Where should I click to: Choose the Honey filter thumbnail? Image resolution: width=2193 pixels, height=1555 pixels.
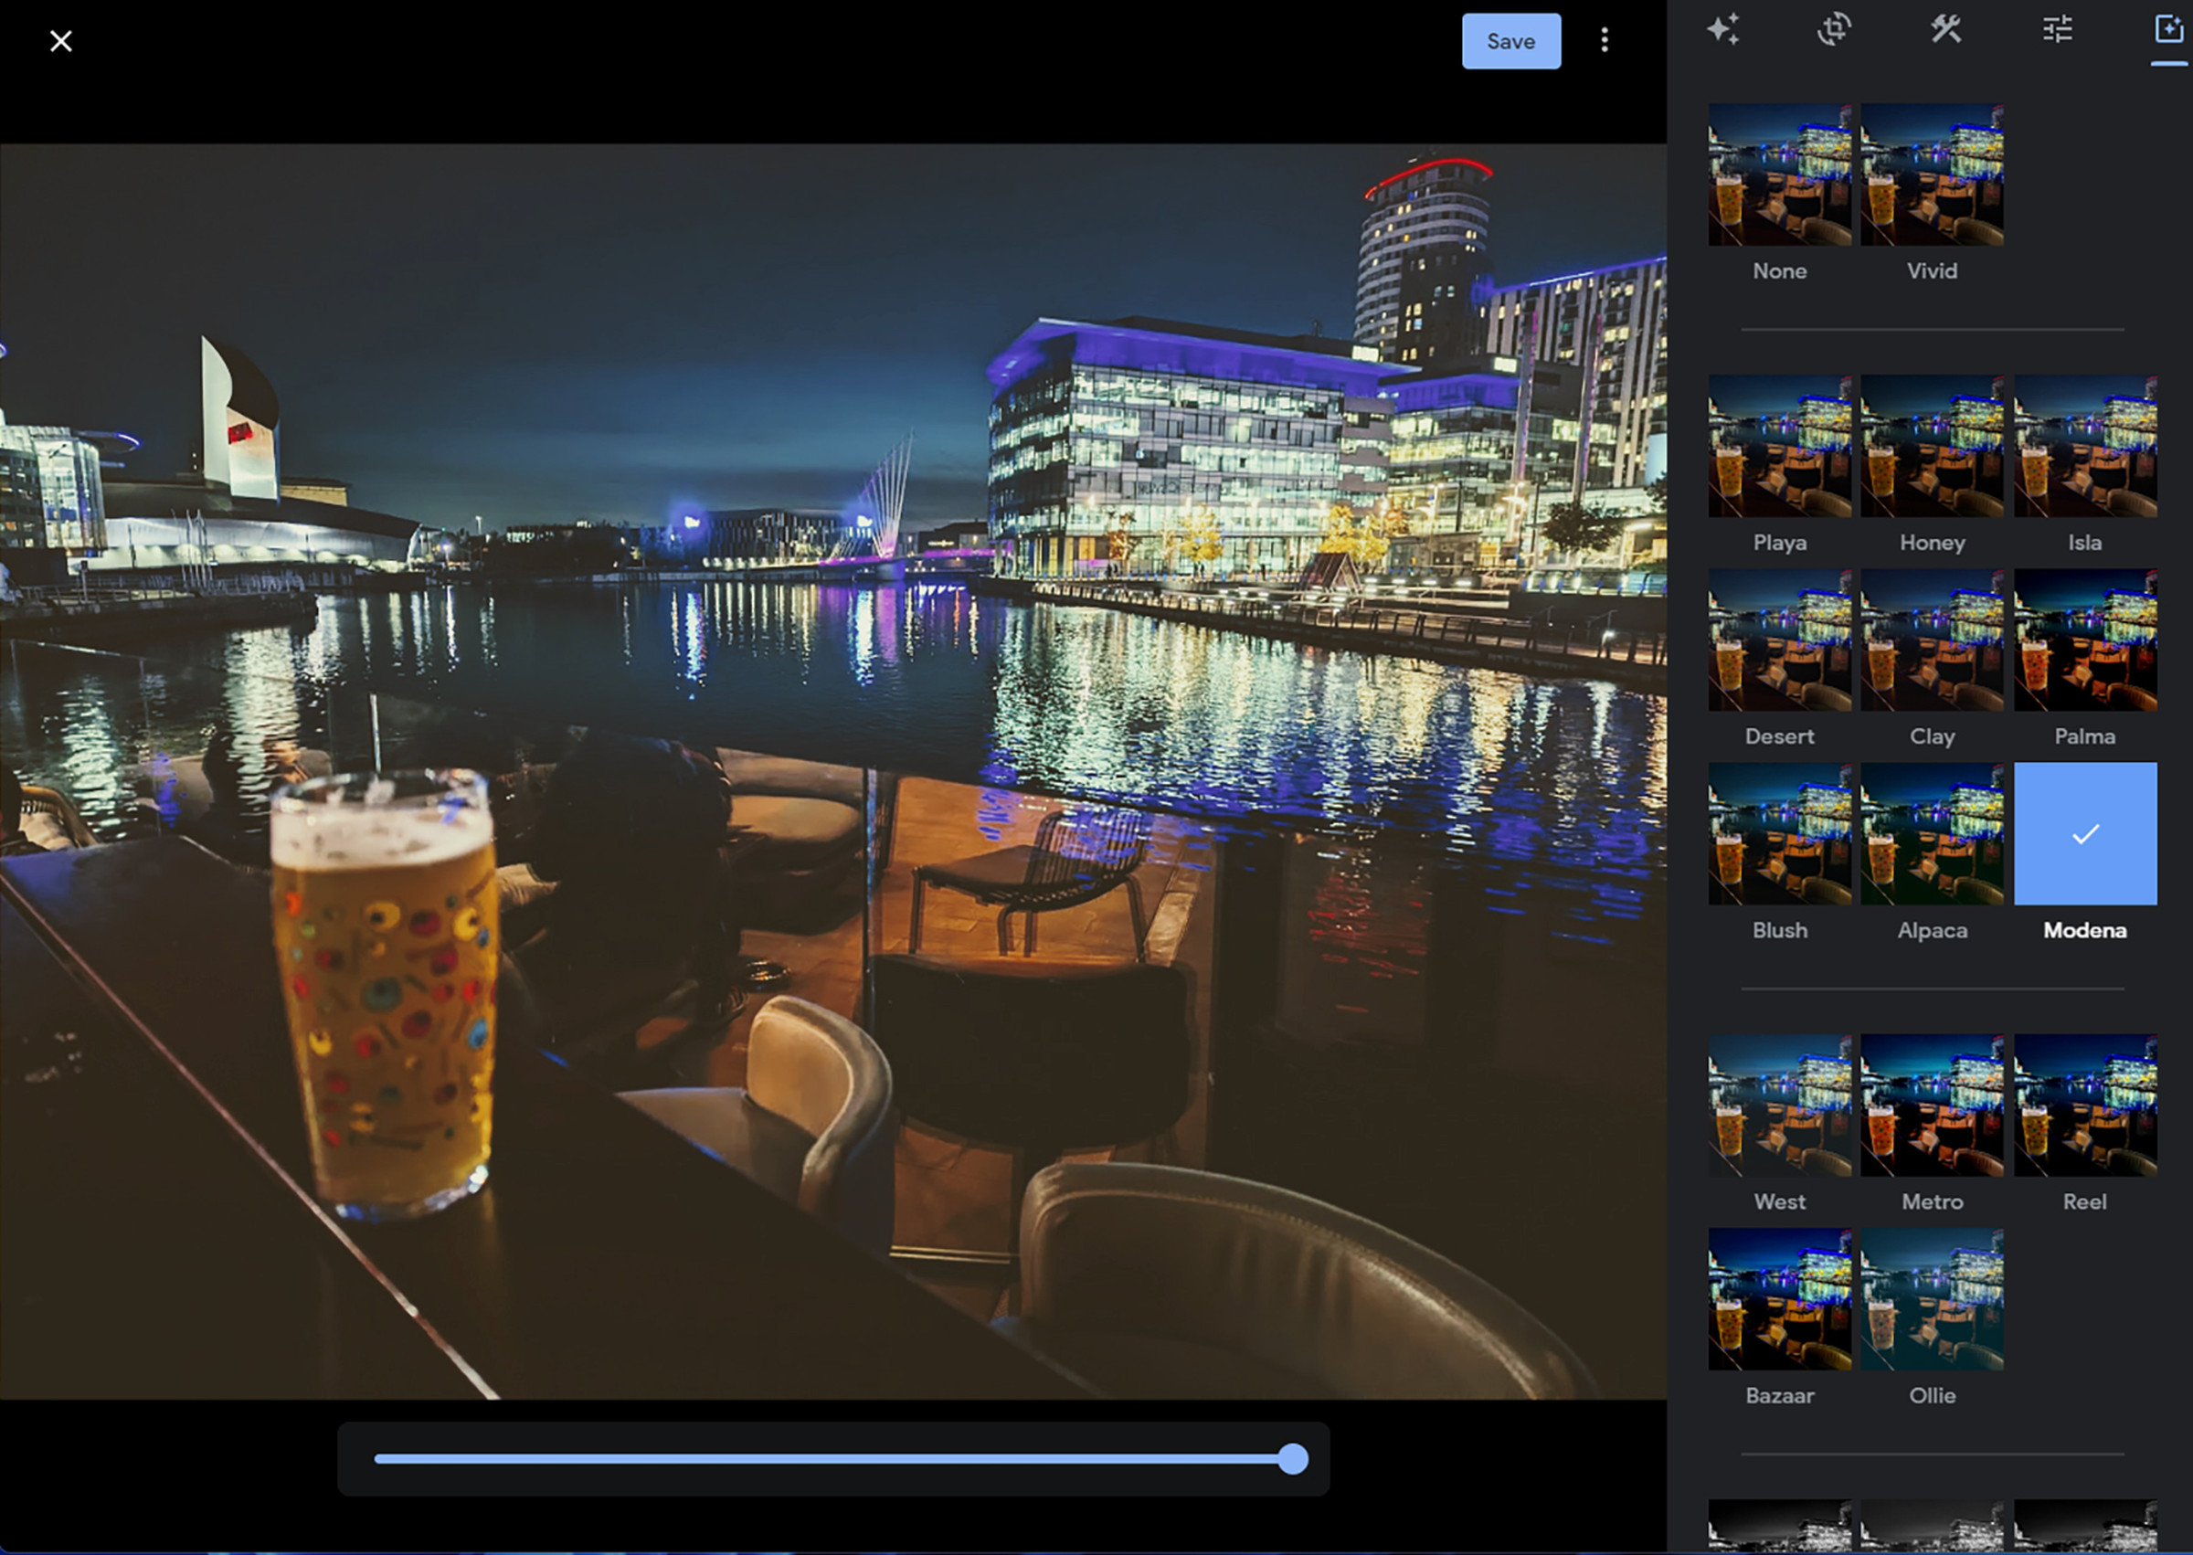pyautogui.click(x=1932, y=446)
